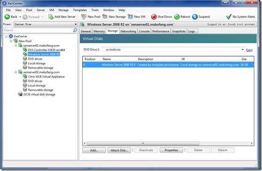Collapse the xenserver01.mabofeng.com node
The image size is (262, 171).
point(15,45)
